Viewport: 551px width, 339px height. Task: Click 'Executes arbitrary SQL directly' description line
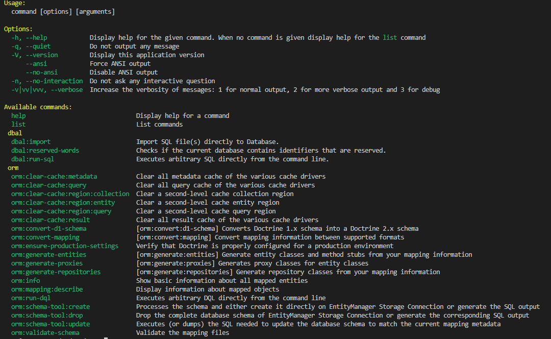(x=233, y=159)
